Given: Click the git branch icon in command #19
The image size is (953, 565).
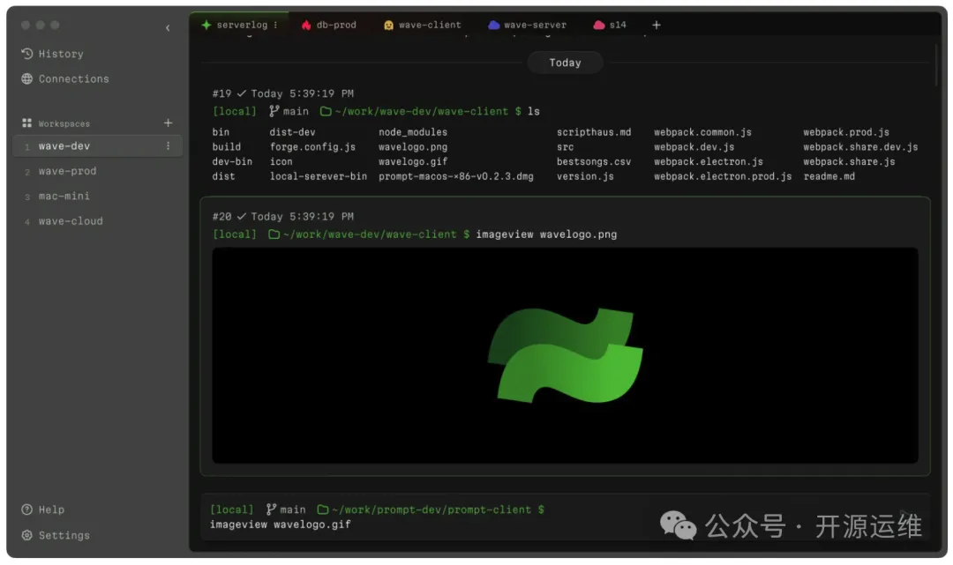Looking at the screenshot, I should 273,111.
